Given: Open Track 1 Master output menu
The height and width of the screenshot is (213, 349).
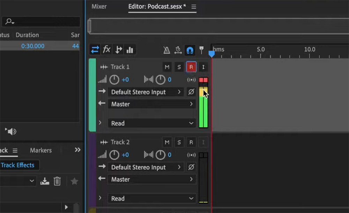Looking at the screenshot, I should tap(152, 104).
